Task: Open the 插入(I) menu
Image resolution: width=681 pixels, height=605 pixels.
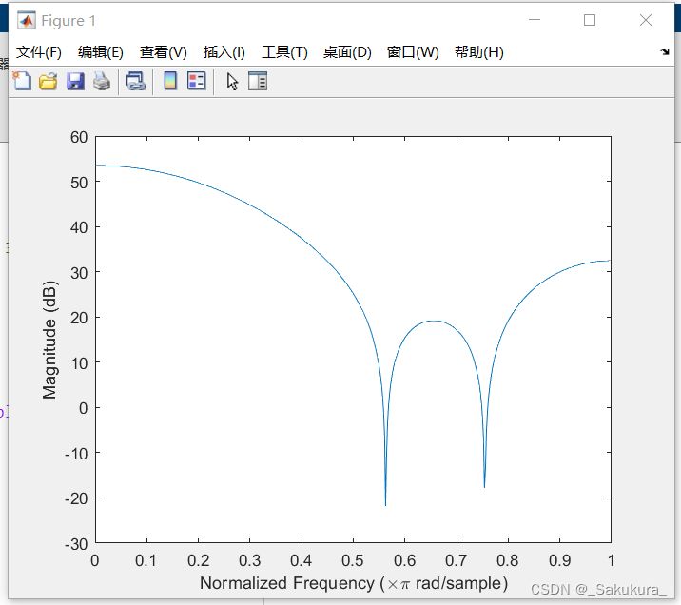Action: pyautogui.click(x=224, y=52)
